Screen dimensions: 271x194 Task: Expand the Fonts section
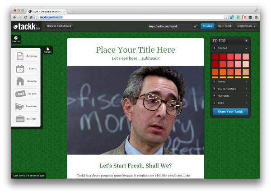tap(230, 81)
